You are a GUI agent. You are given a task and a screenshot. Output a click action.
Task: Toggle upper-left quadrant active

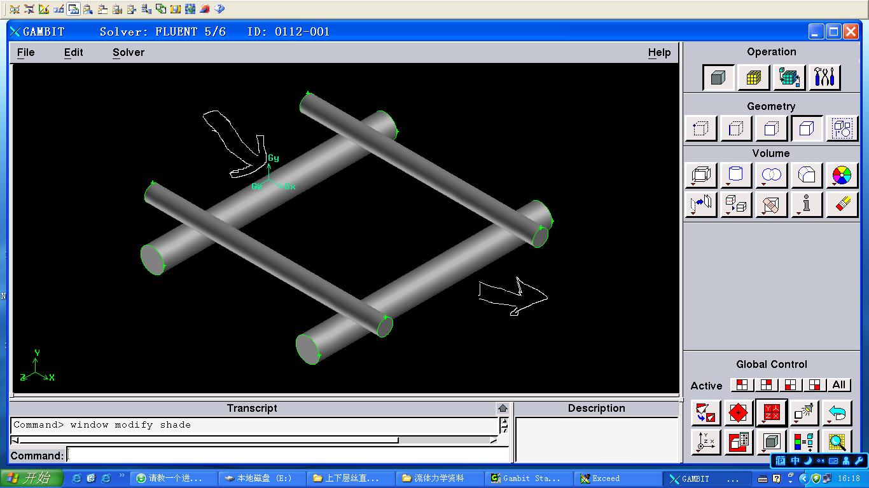pos(742,385)
